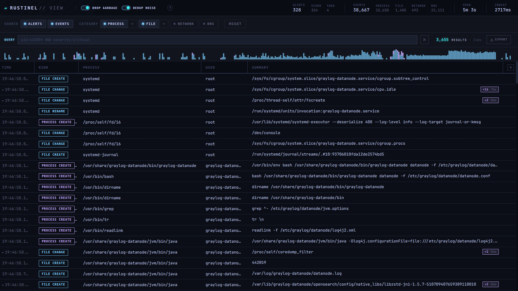The width and height of the screenshot is (518, 291).
Task: Click the 3,655 results count
Action: coord(442,40)
